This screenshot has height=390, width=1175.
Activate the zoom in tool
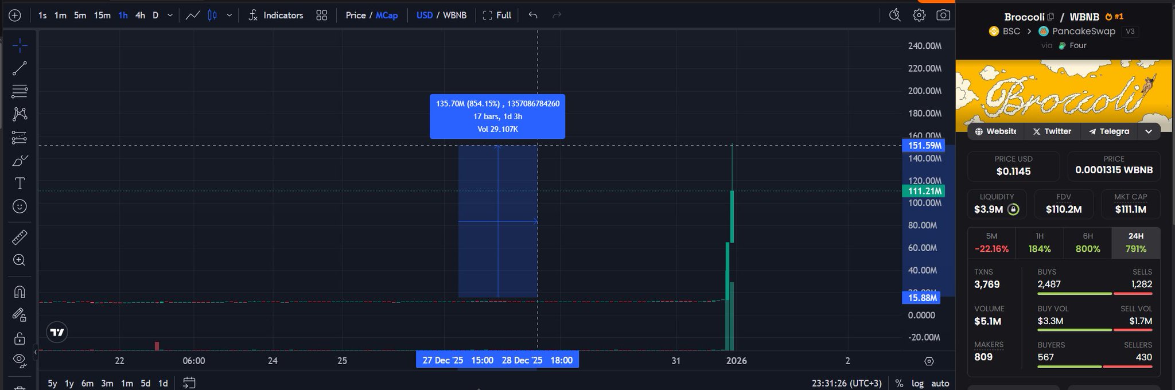pyautogui.click(x=20, y=260)
